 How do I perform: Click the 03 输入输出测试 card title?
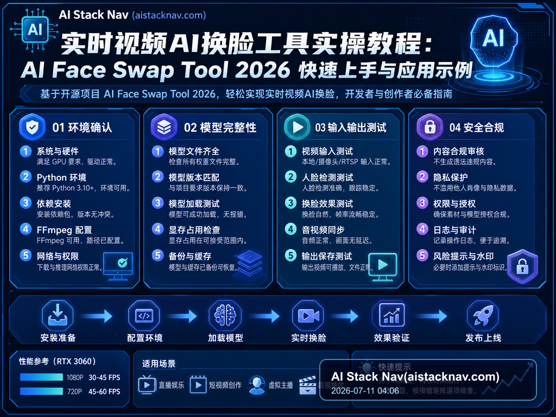(x=351, y=128)
